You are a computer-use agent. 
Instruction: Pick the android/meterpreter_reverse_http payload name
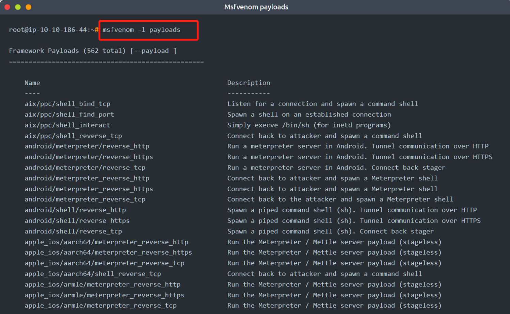tap(87, 178)
